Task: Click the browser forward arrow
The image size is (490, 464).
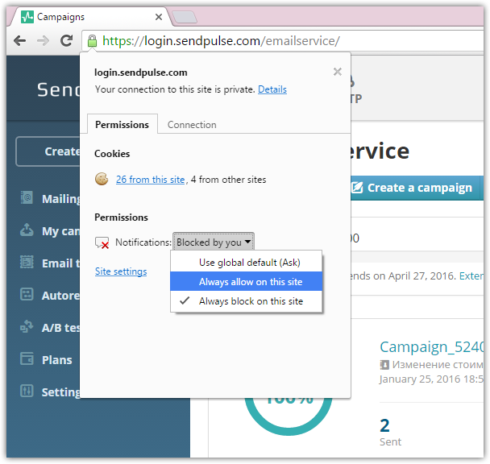Action: pyautogui.click(x=43, y=40)
